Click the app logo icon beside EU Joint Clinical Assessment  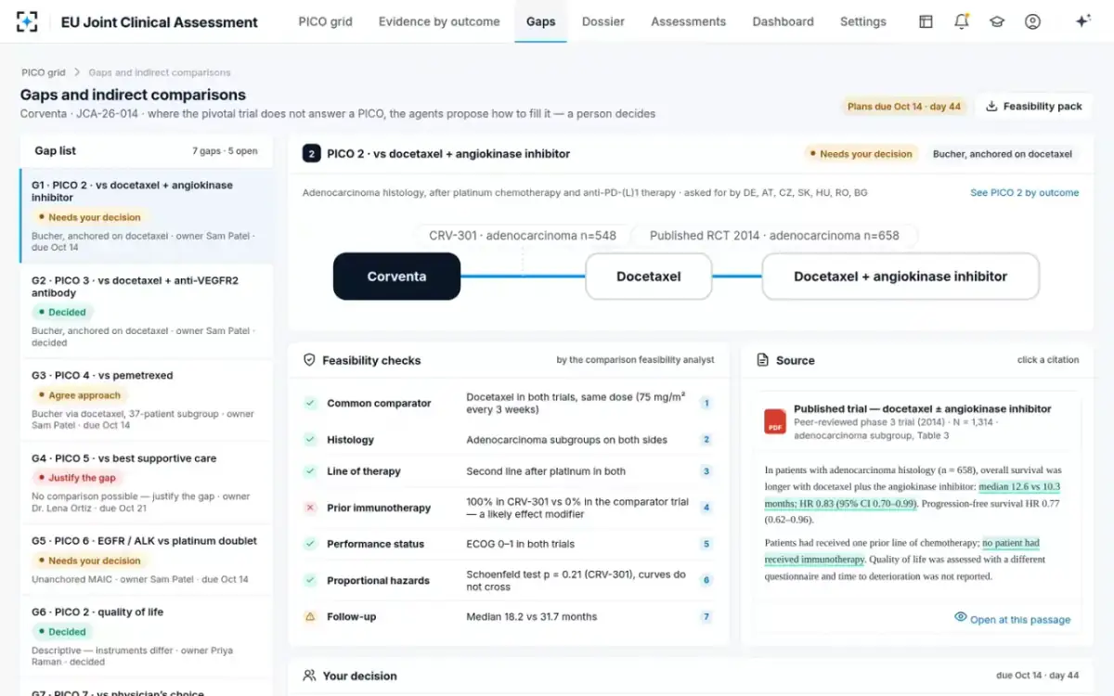tap(28, 21)
